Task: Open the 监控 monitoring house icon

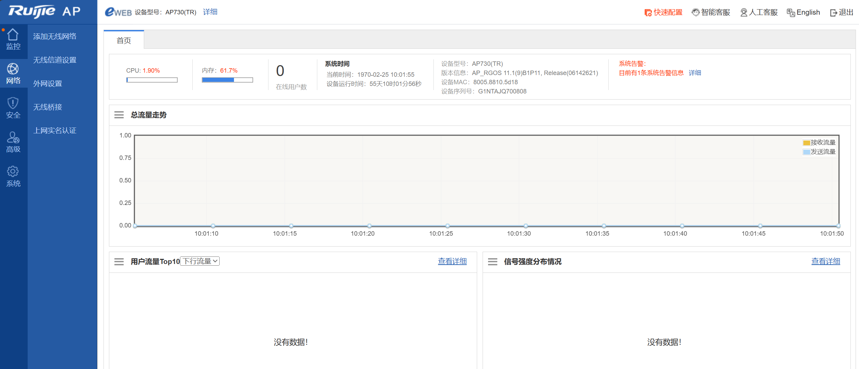Action: click(13, 34)
